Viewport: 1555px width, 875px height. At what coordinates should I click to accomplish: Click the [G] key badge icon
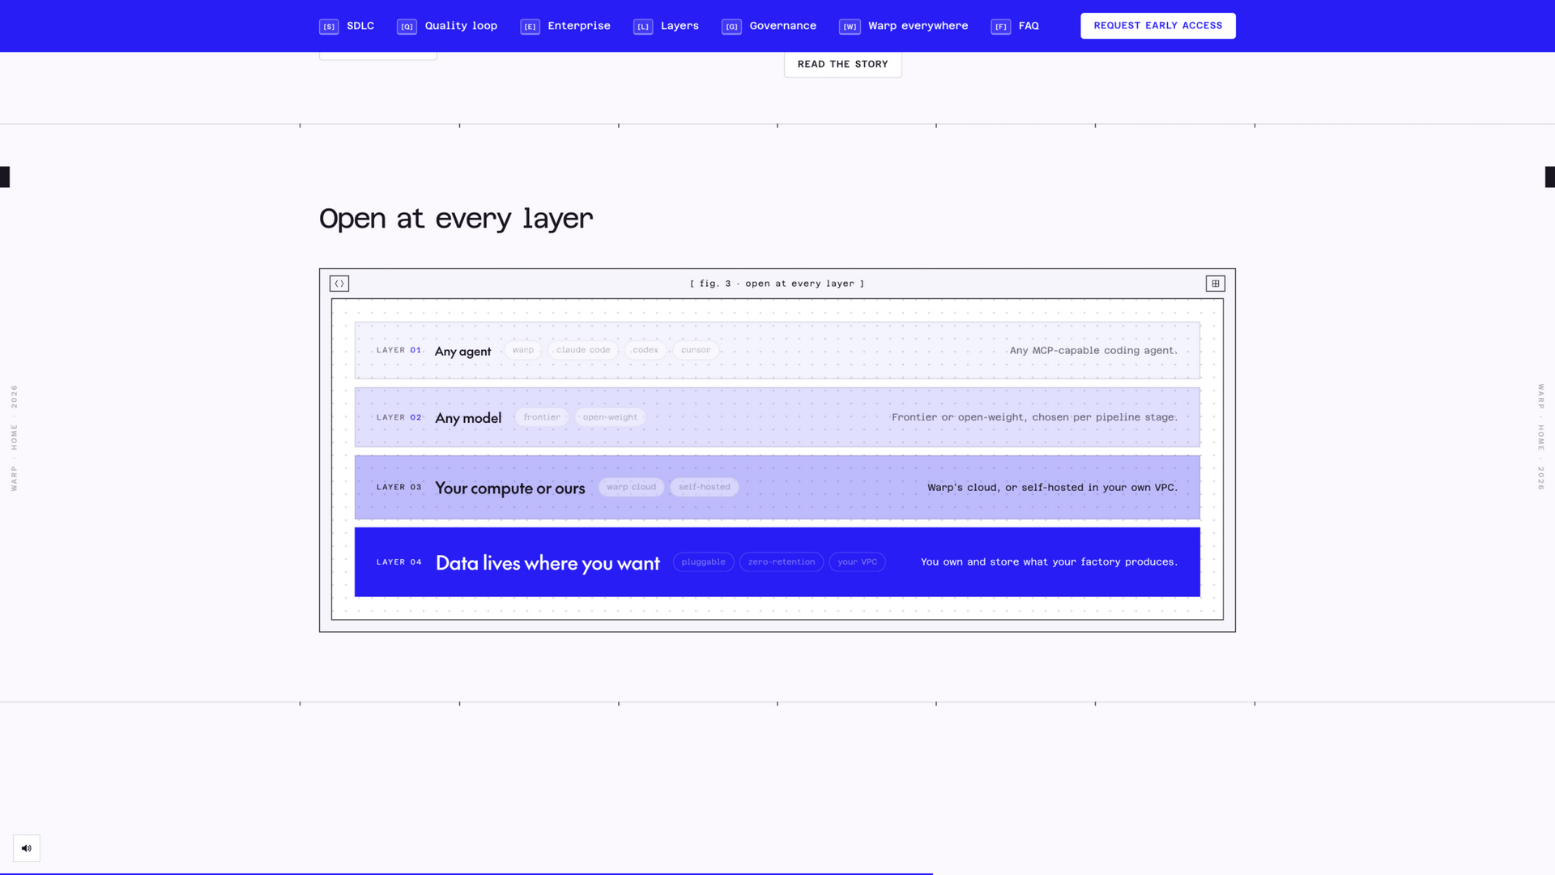click(x=731, y=27)
